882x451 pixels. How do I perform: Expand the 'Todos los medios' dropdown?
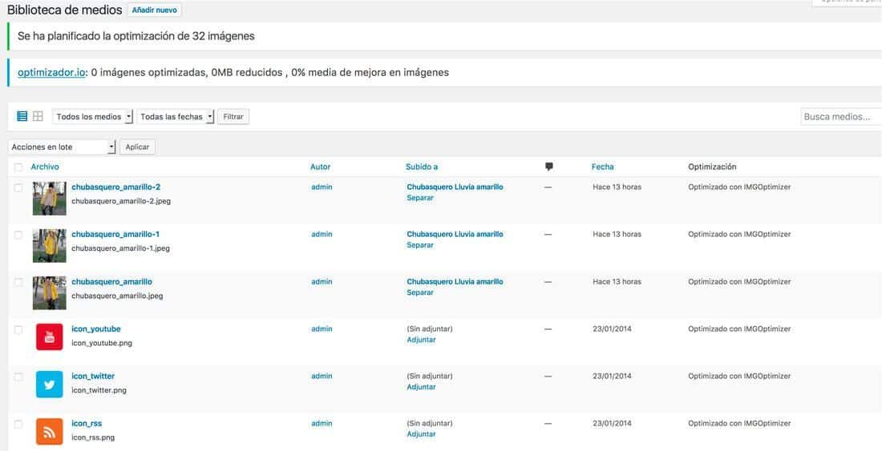(93, 117)
